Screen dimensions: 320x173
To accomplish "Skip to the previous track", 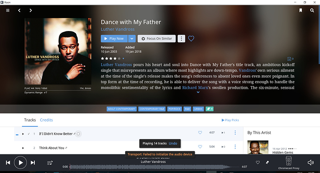I will pos(8,163).
